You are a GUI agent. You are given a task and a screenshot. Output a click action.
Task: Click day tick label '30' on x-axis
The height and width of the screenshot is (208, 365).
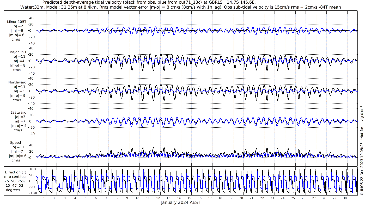[345, 198]
